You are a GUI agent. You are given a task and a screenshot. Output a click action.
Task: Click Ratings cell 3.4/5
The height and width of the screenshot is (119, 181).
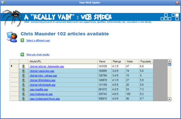[118, 76]
